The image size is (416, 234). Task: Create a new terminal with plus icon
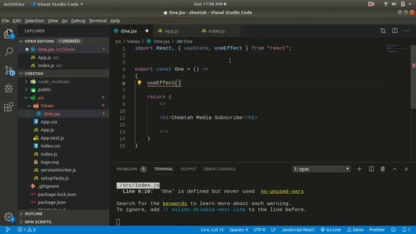pos(359,169)
